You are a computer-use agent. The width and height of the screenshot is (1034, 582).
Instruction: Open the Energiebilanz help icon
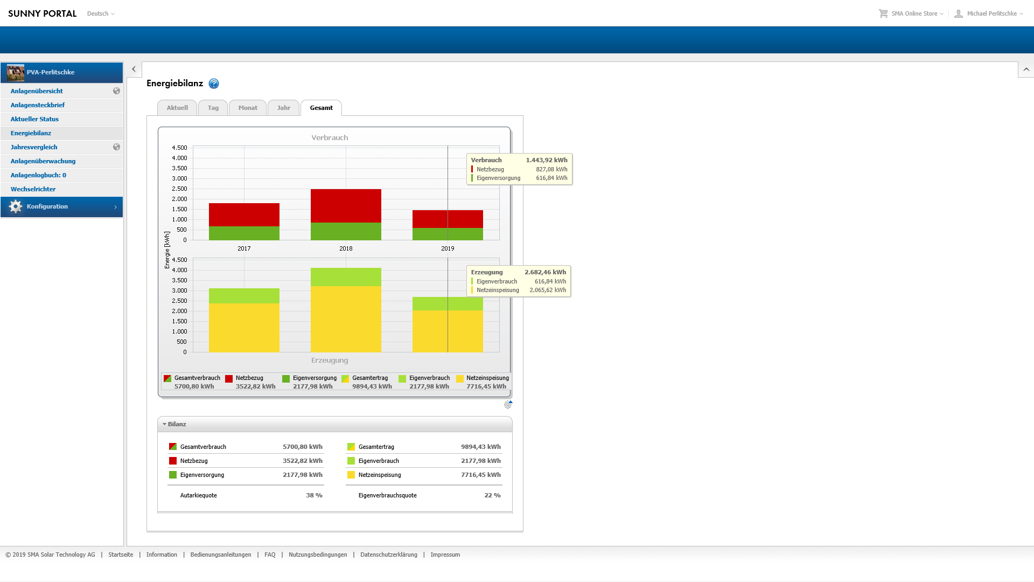pos(214,84)
